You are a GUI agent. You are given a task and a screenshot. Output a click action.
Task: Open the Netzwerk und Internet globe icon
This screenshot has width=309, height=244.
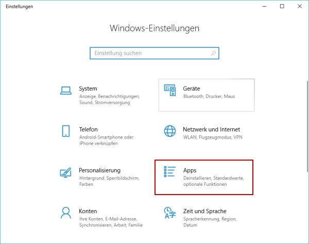[170, 131]
